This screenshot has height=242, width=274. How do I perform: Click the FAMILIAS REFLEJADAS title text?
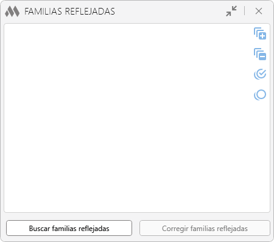coord(69,12)
